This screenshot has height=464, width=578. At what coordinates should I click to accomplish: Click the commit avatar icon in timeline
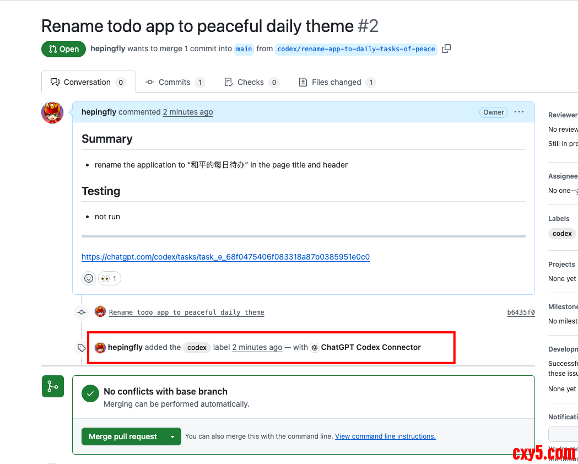click(x=100, y=312)
